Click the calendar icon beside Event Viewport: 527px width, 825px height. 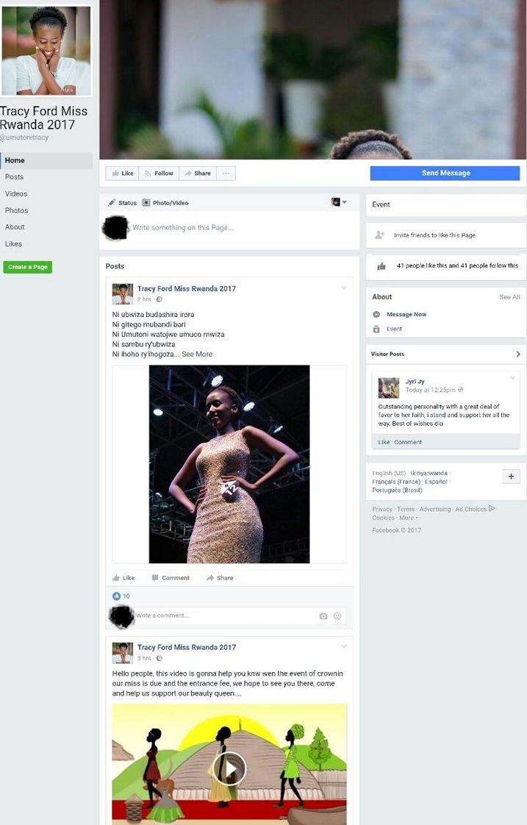click(376, 329)
